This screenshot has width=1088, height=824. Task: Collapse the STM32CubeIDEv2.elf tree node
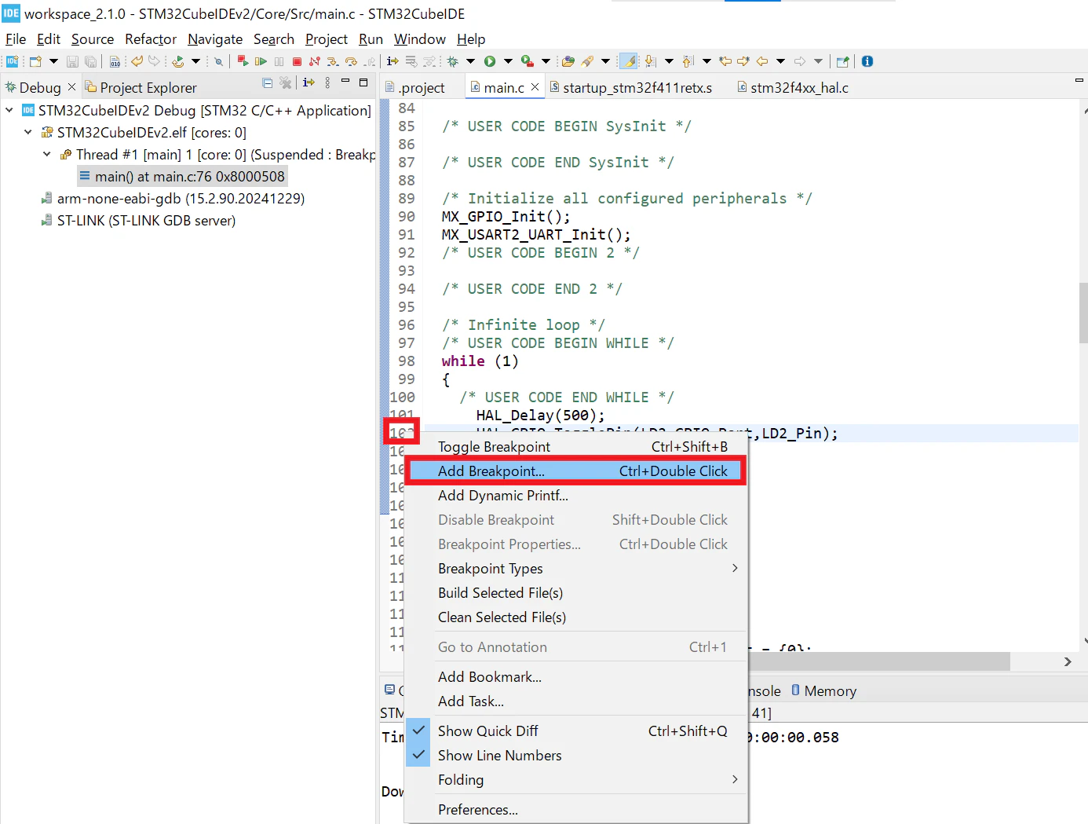[x=28, y=133]
